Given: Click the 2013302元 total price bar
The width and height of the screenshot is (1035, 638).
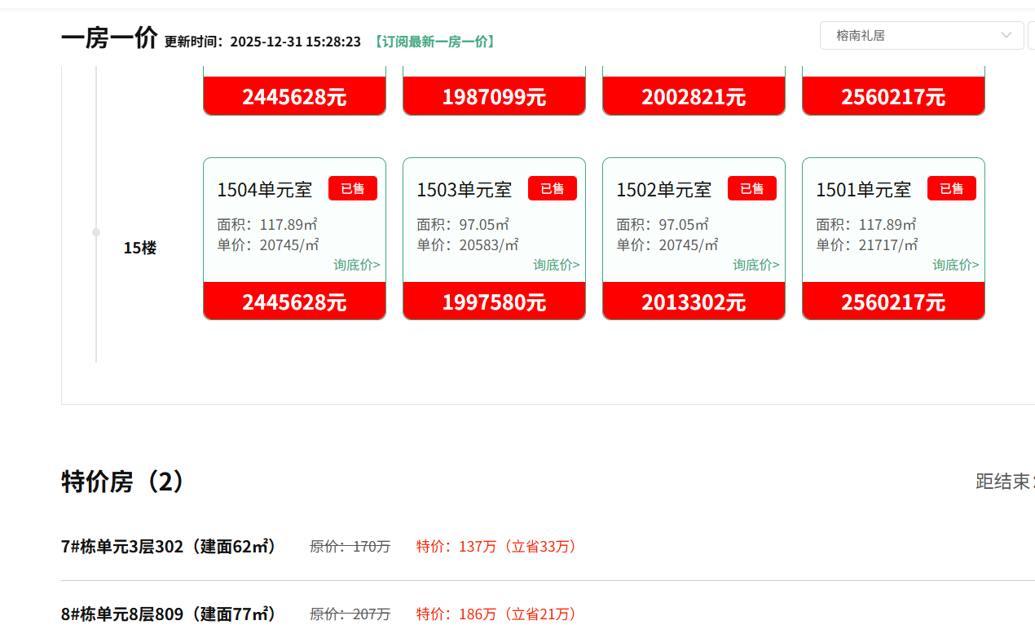Looking at the screenshot, I should click(x=694, y=301).
